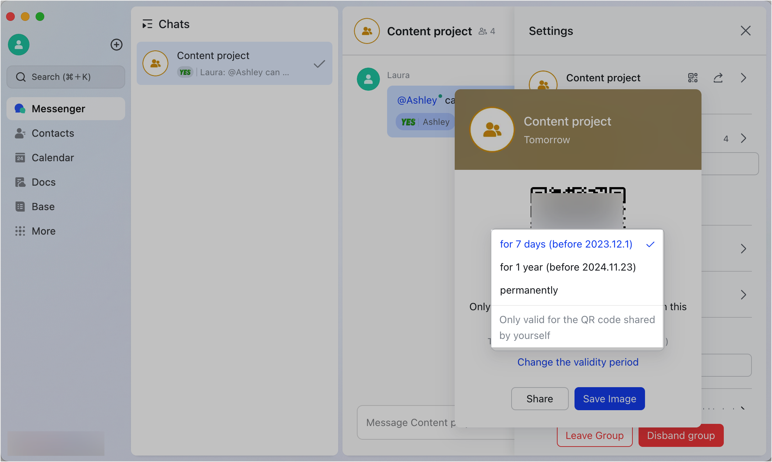The image size is (772, 462).
Task: Click Laura's avatar in the conversation
Action: 368,79
